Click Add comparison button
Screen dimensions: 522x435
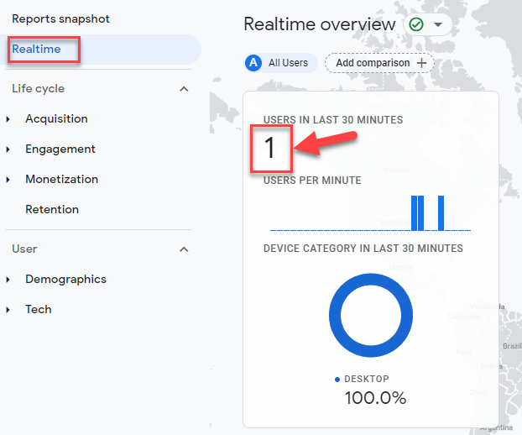coord(380,63)
